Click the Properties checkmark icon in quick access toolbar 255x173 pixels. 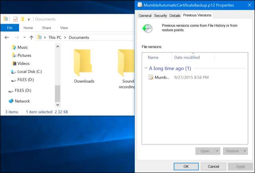[16, 19]
